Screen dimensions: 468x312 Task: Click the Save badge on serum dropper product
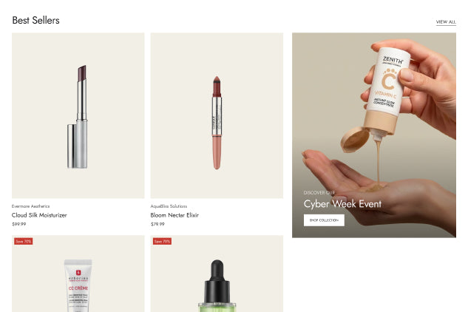162,241
